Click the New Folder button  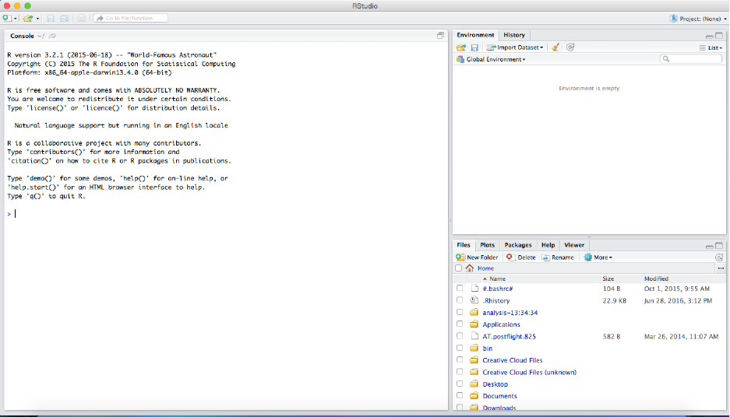(478, 258)
